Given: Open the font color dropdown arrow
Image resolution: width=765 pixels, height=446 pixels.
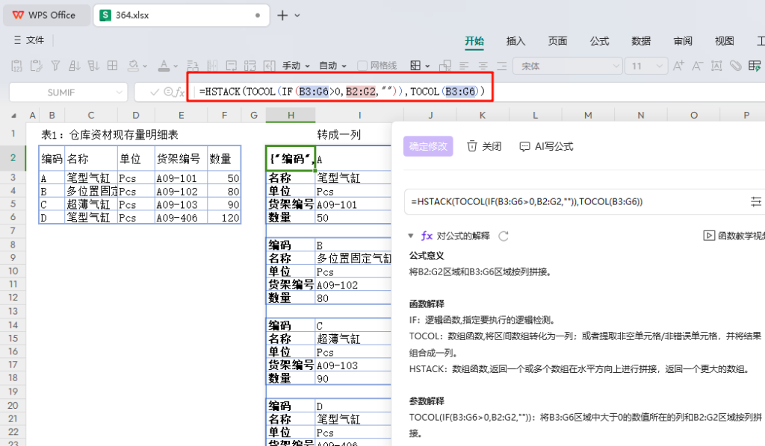Looking at the screenshot, I should 176,66.
